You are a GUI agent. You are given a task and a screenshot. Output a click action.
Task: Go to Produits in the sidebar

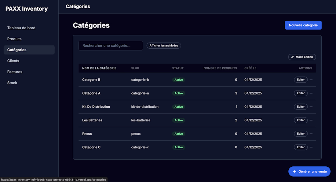click(14, 39)
